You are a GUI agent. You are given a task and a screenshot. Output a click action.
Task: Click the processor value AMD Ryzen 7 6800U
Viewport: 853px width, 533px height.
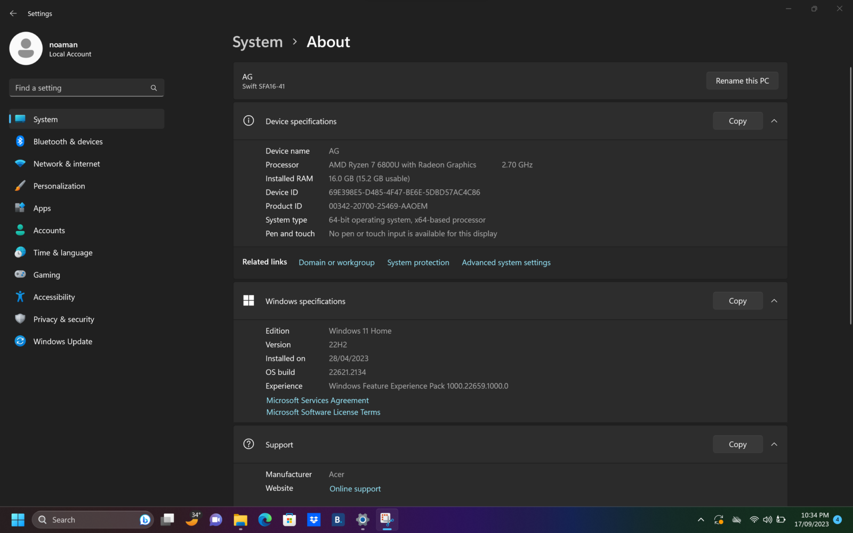coord(403,165)
